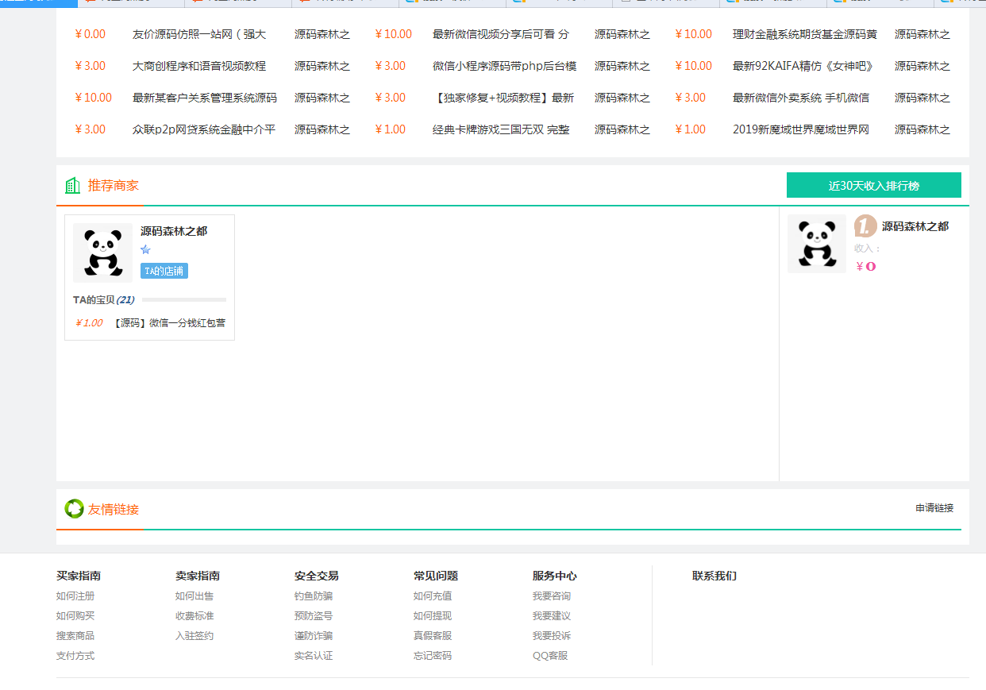Open panda avatar in the income ranking panel
The width and height of the screenshot is (986, 690).
coord(817,244)
